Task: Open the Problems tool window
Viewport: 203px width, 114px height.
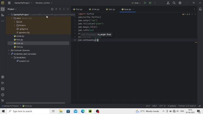Action: pos(3,95)
